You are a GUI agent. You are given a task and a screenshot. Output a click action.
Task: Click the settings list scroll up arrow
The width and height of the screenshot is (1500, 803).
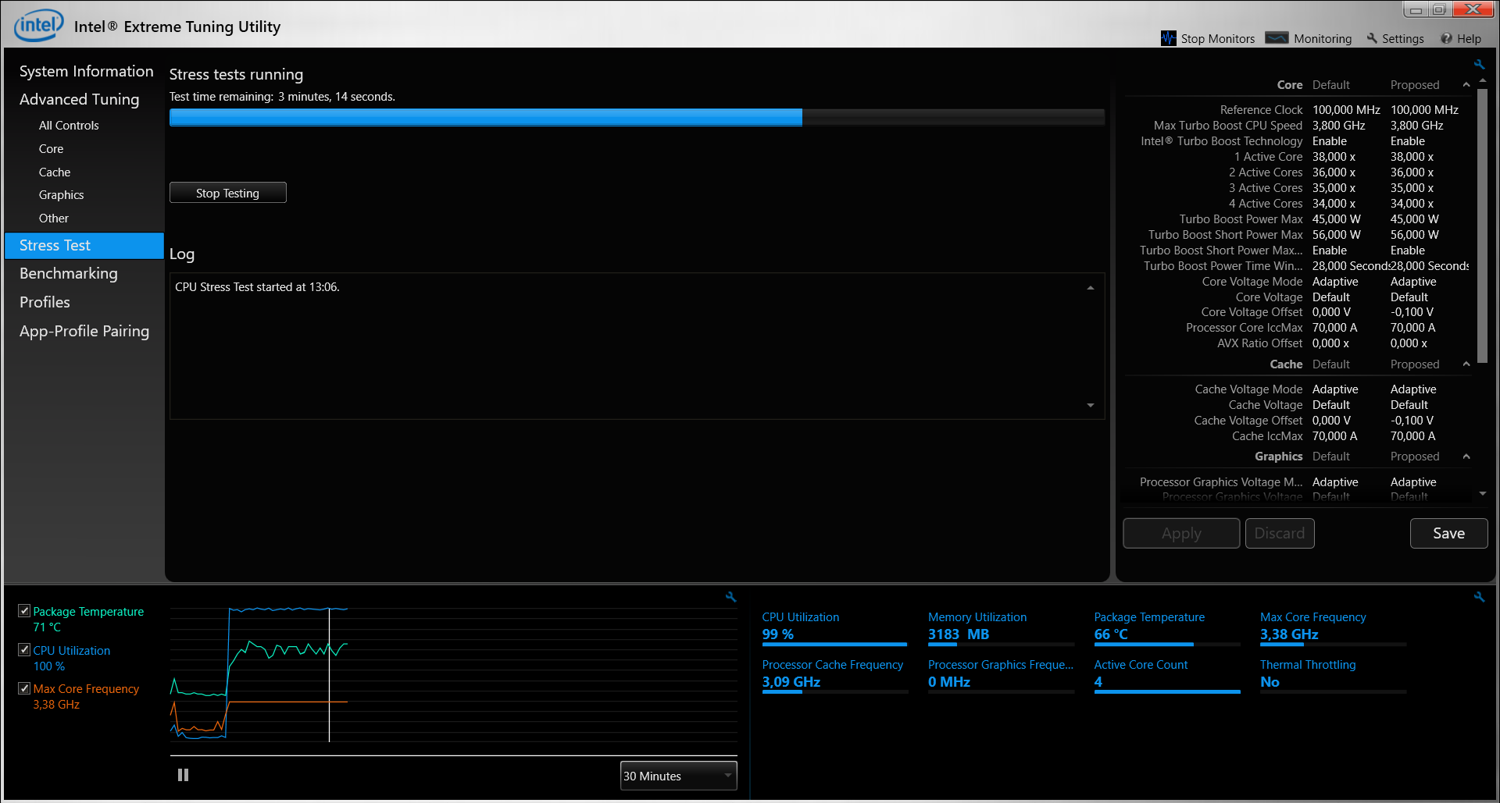1483,80
